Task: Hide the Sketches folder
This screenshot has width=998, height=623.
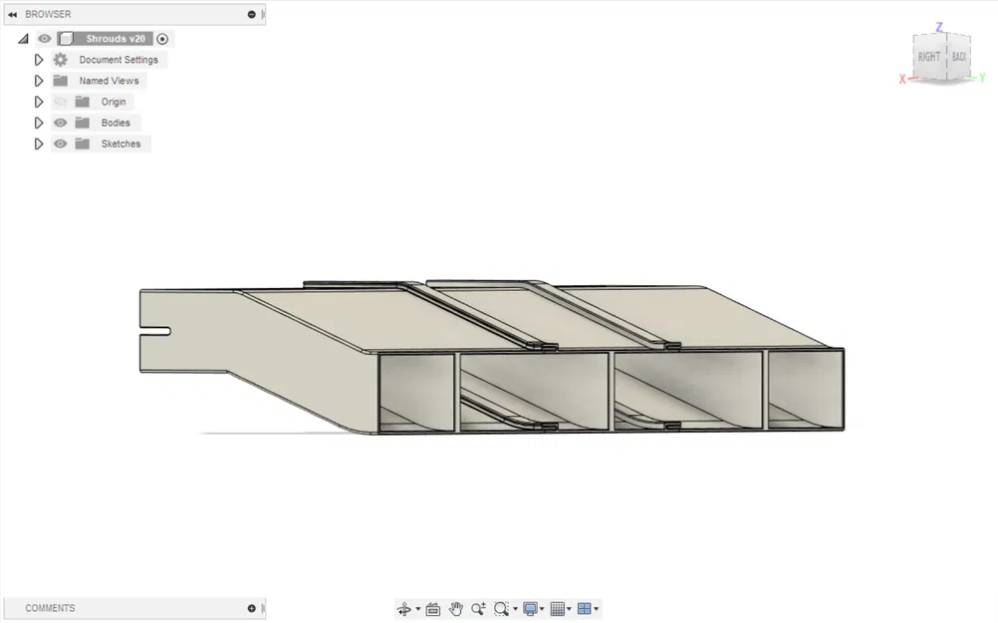Action: 59,143
